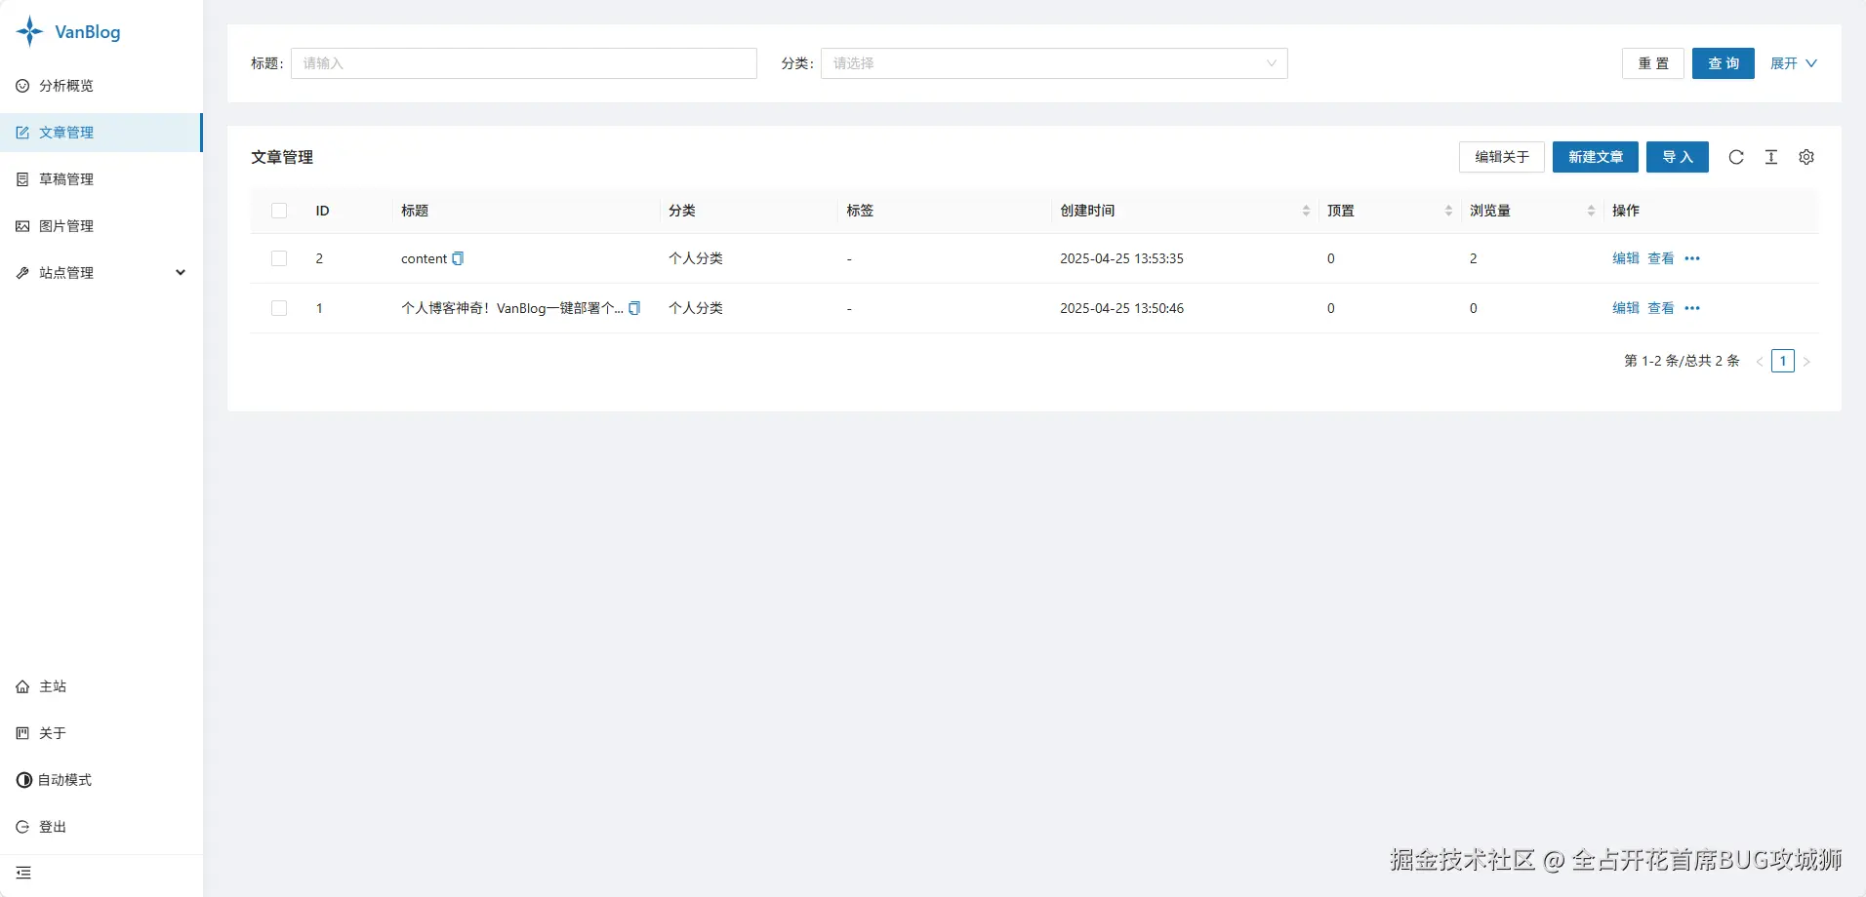The height and width of the screenshot is (897, 1866).
Task: Click the 查询 search button
Action: pos(1724,63)
